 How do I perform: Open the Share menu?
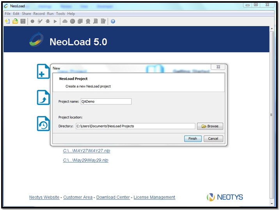27,14
